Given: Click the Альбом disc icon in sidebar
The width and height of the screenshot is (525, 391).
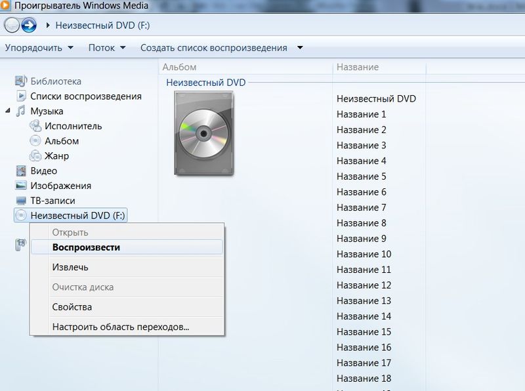Looking at the screenshot, I should [x=35, y=140].
